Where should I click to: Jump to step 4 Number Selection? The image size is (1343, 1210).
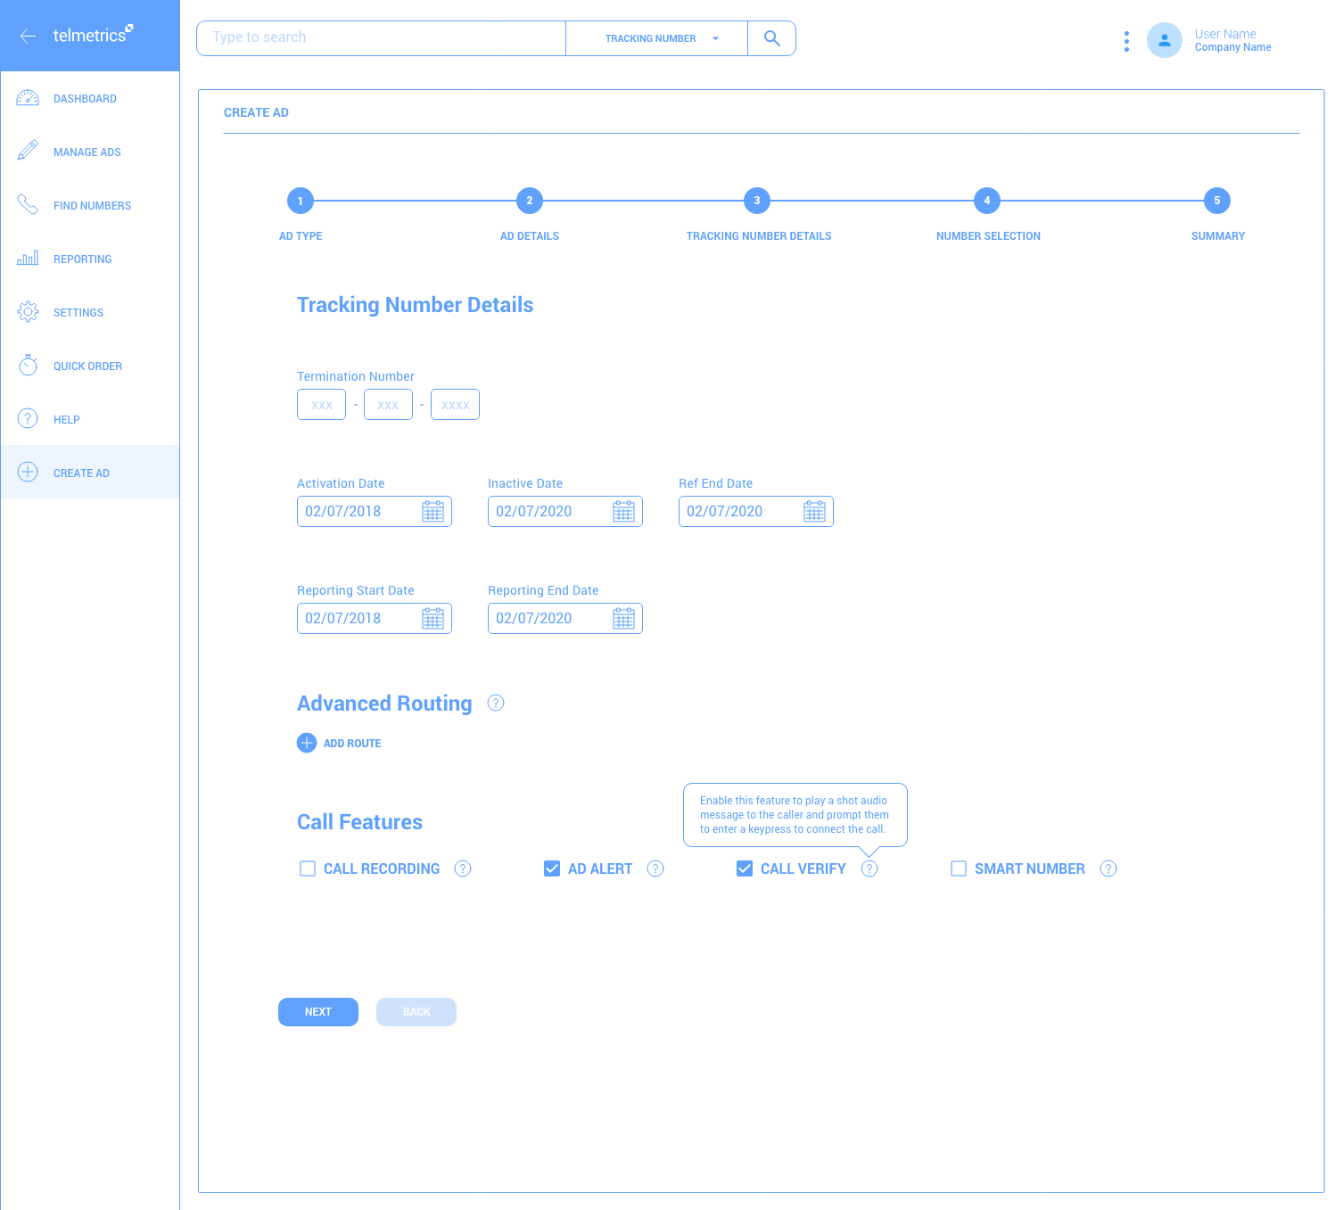[986, 201]
